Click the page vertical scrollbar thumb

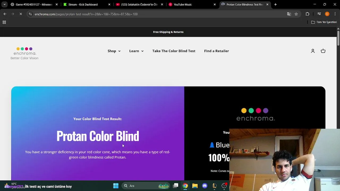[338, 38]
